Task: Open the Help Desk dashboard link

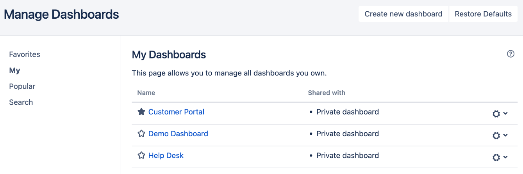Action: coord(166,155)
